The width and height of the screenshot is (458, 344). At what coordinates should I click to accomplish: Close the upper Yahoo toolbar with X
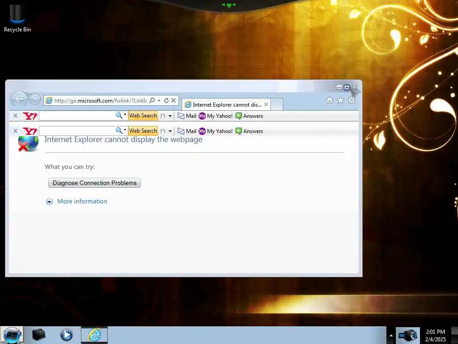point(16,116)
